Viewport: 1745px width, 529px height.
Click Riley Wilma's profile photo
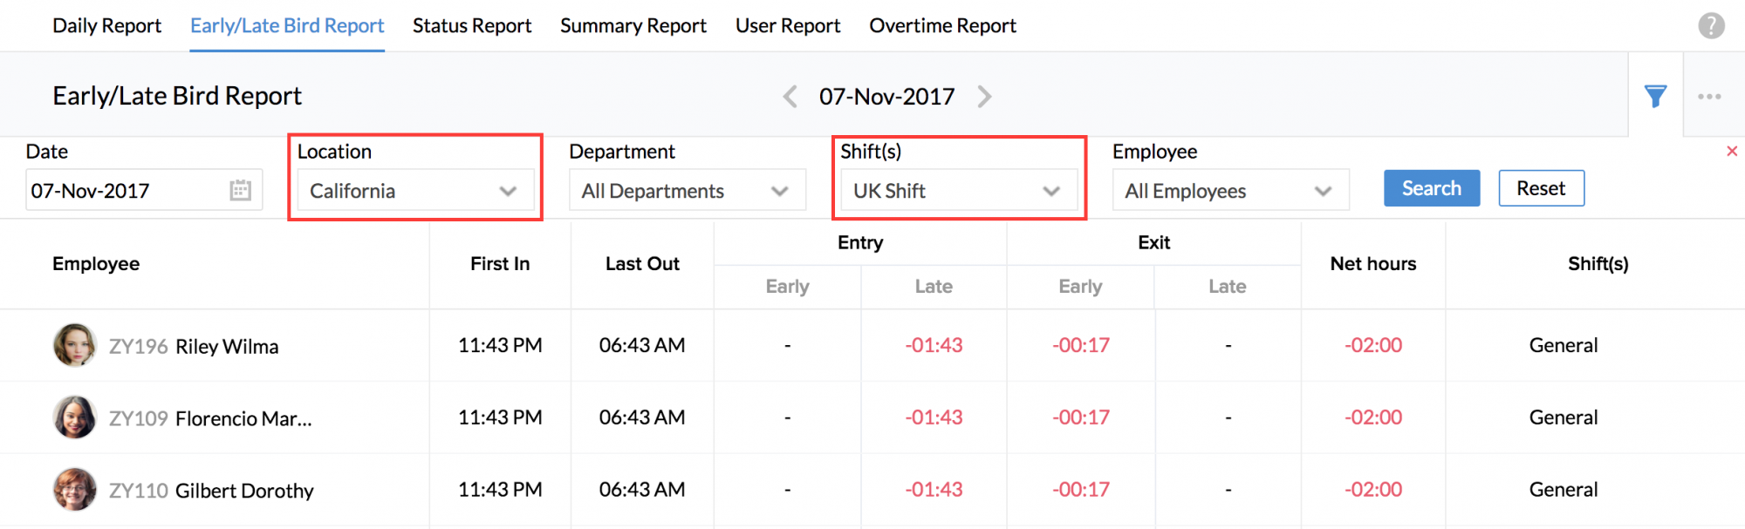tap(75, 345)
